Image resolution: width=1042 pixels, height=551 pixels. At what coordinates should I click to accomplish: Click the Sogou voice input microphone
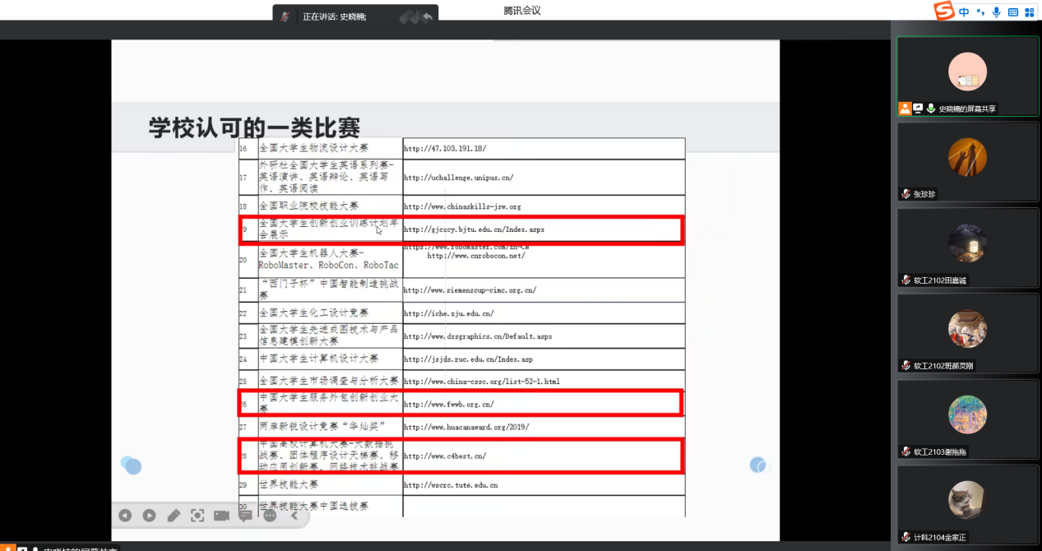pyautogui.click(x=997, y=12)
